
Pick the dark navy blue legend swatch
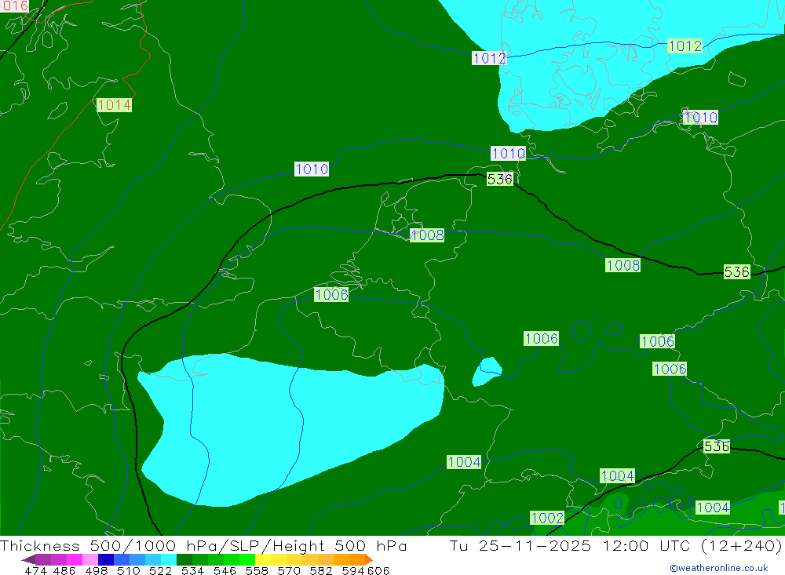[106, 559]
